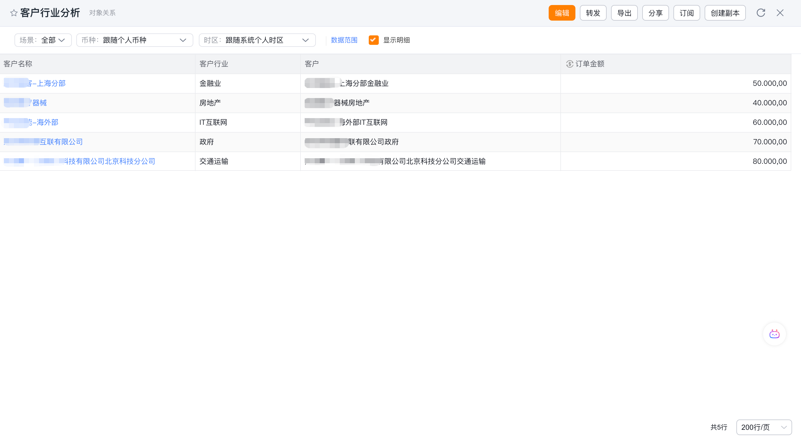Click the orange 编辑 button
Viewport: 801px width, 439px height.
click(x=561, y=13)
